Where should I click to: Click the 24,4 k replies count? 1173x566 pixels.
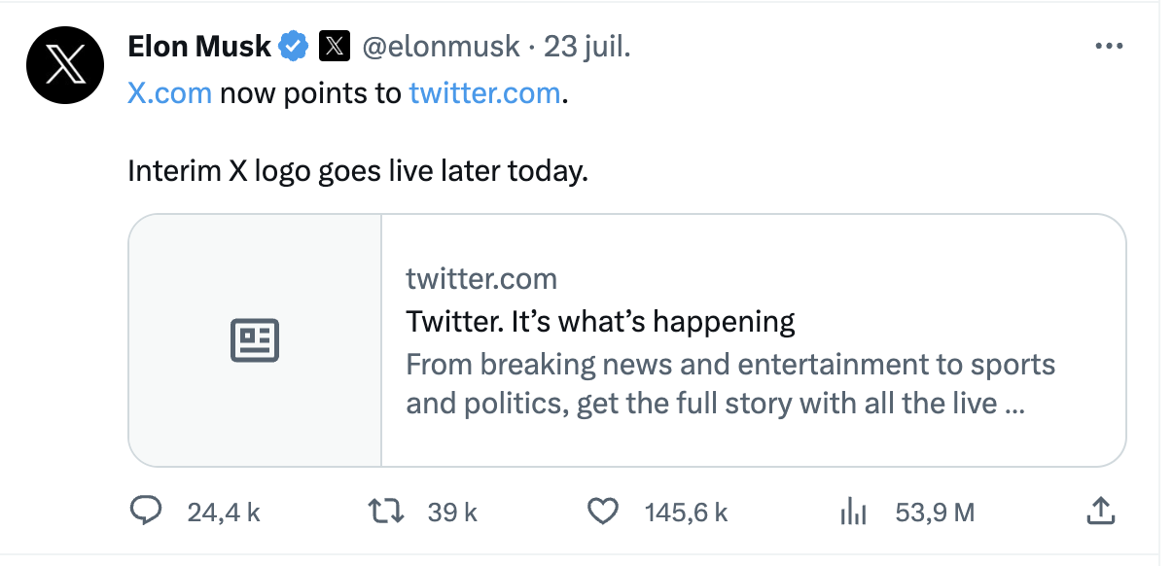(224, 512)
